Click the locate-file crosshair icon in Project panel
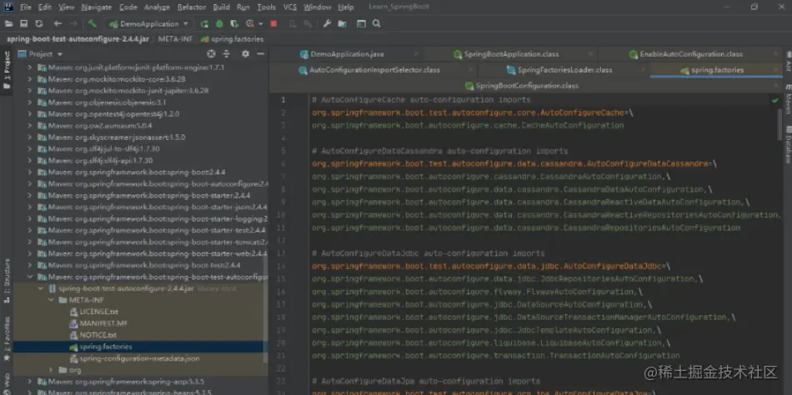This screenshot has width=792, height=395. click(x=211, y=54)
